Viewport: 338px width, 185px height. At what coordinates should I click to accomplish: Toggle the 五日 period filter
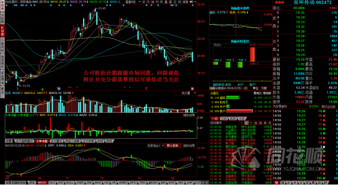pos(232,118)
